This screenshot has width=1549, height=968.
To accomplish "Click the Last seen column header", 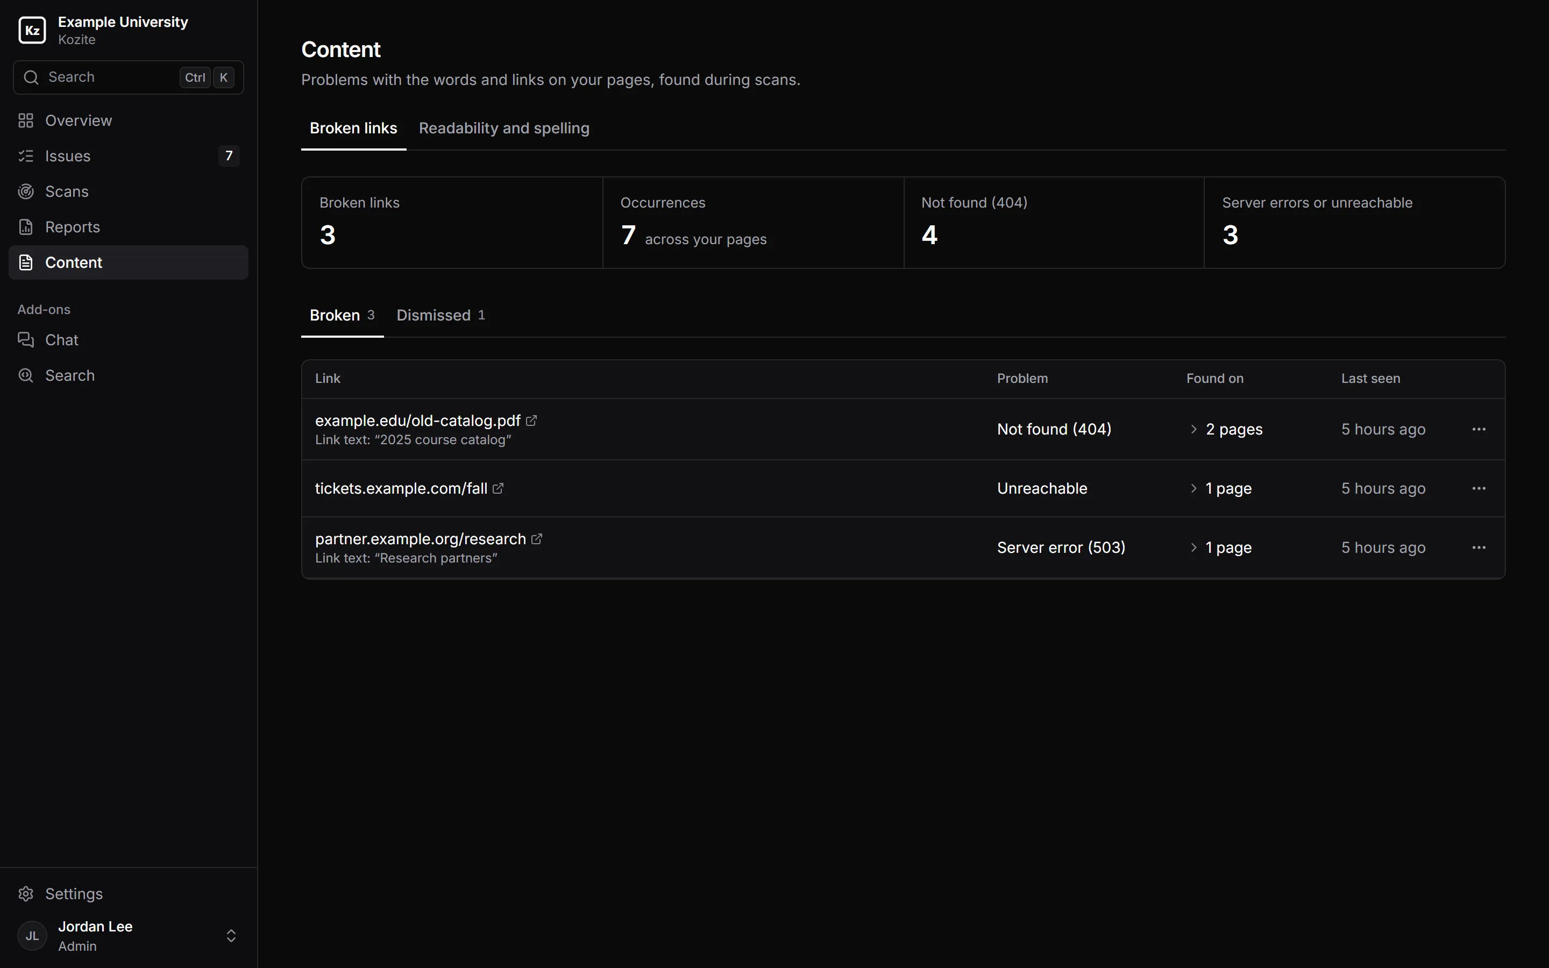I will (1370, 379).
